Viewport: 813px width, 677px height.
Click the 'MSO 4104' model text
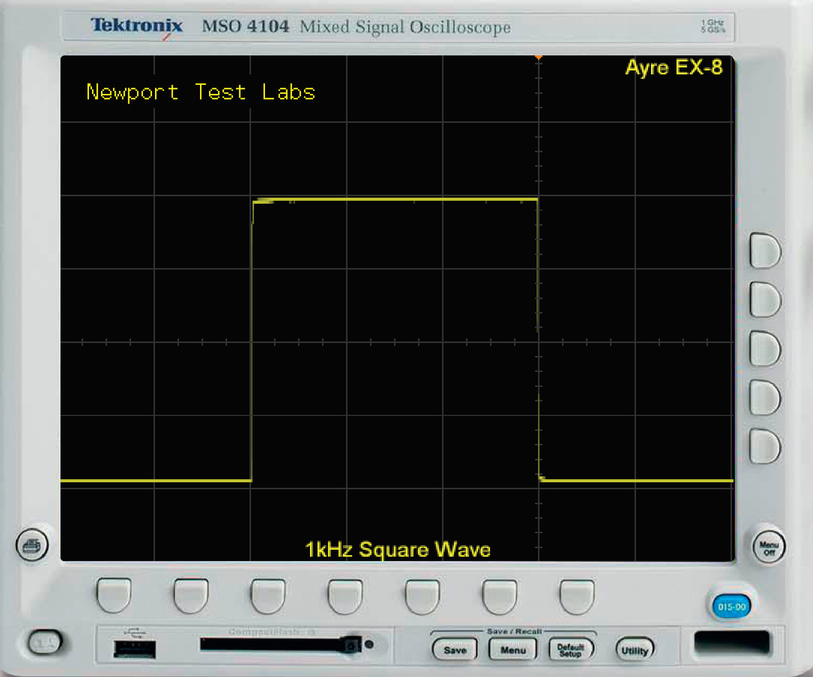coord(245,27)
